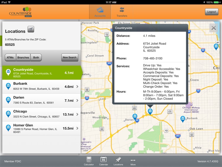
Task: Tap the battery indicator in status bar
Action: (x=217, y=2)
